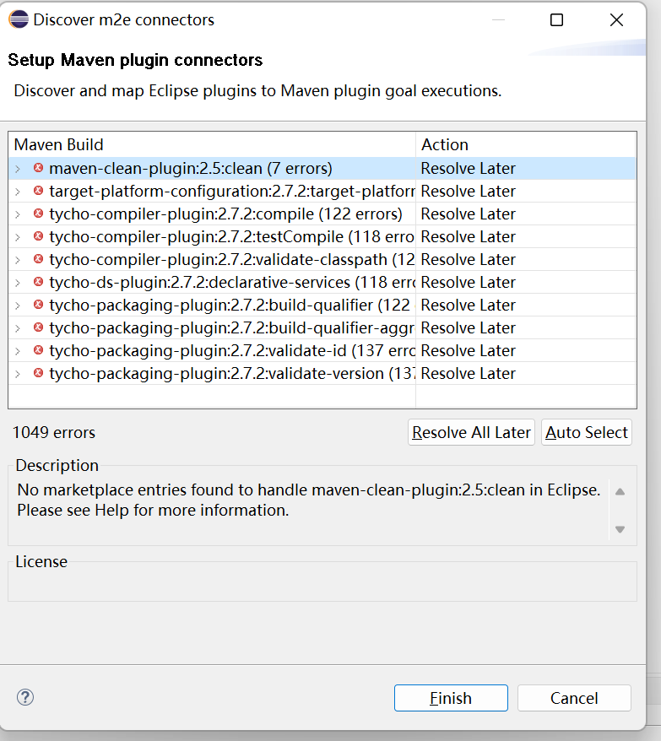Expand the tycho-ds-plugin:declarative-services tree entry

[x=19, y=282]
